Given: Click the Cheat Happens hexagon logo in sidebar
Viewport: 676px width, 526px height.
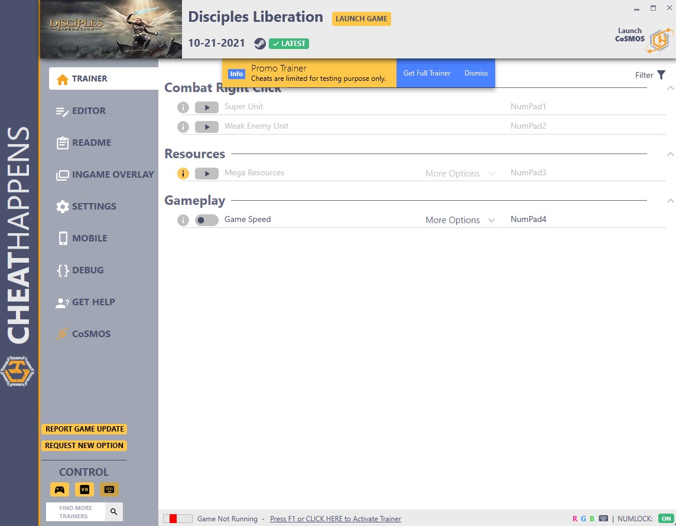Looking at the screenshot, I should pyautogui.click(x=17, y=371).
